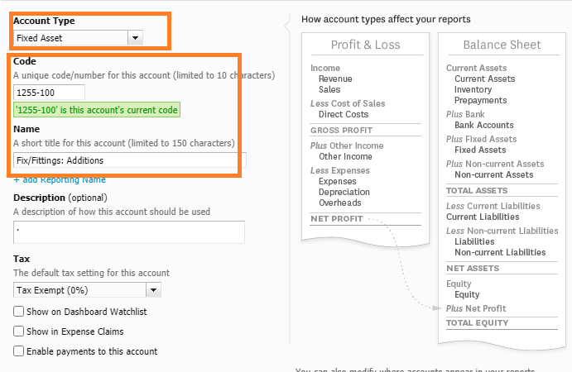Click Direct Costs under Cost of Sales
Viewport: 572px width, 372px height.
[344, 114]
